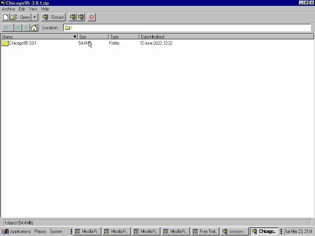The height and width of the screenshot is (236, 315).
Task: Sort by the Date Modified column header
Action: click(x=226, y=37)
